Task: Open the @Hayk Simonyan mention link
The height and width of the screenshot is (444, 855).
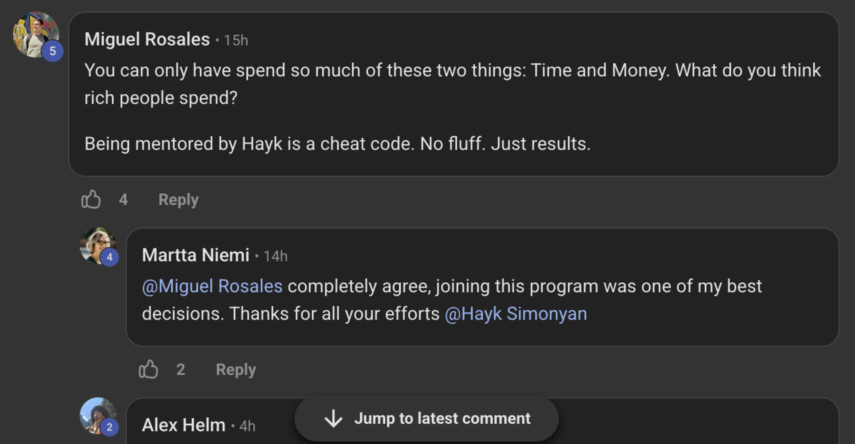Action: [516, 314]
